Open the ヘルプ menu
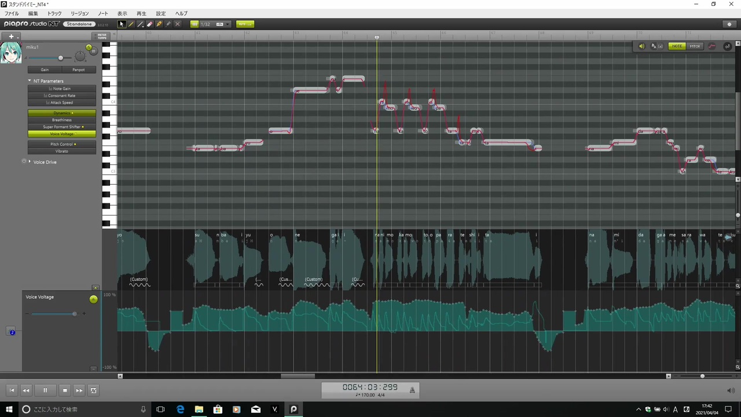The image size is (741, 417). click(181, 13)
